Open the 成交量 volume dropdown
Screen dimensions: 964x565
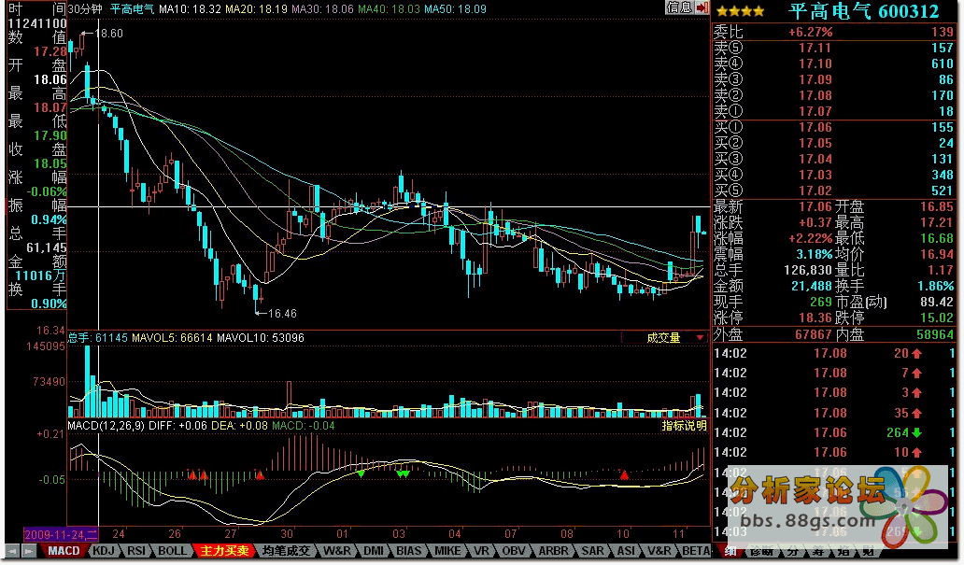coord(664,337)
